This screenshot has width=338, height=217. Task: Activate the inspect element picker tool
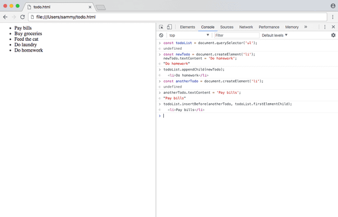[x=161, y=27]
